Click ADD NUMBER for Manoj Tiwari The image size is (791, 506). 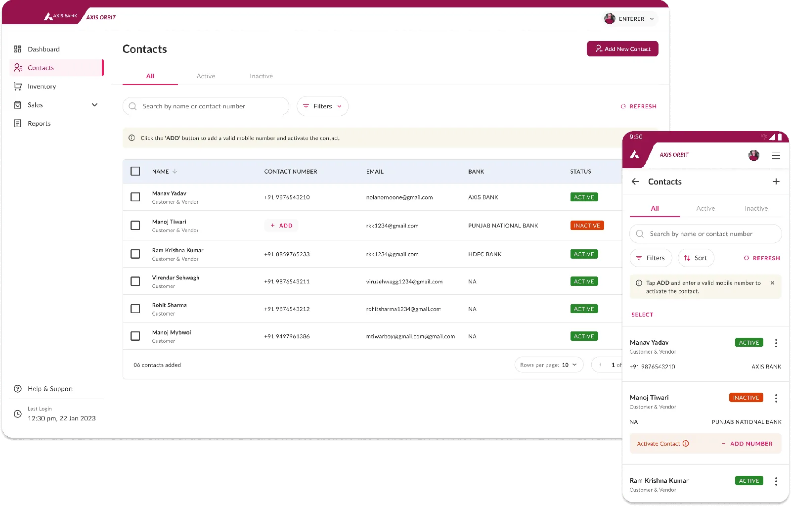(x=747, y=444)
